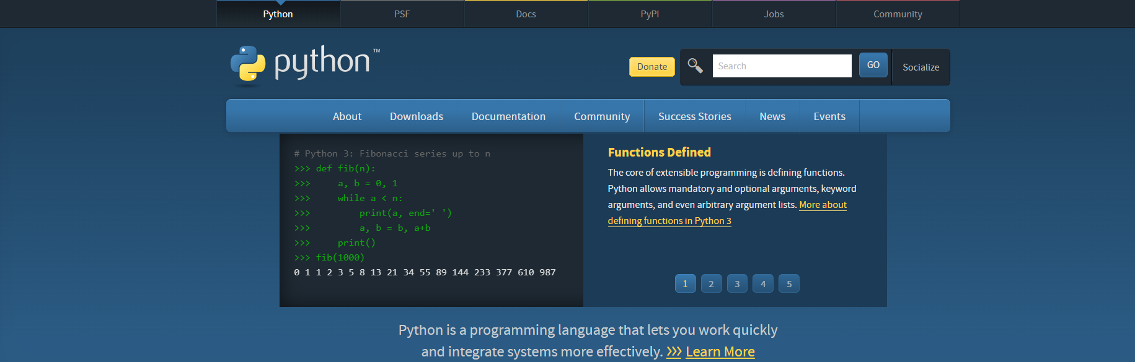The image size is (1135, 362).
Task: Open the About navigation menu
Action: point(347,116)
